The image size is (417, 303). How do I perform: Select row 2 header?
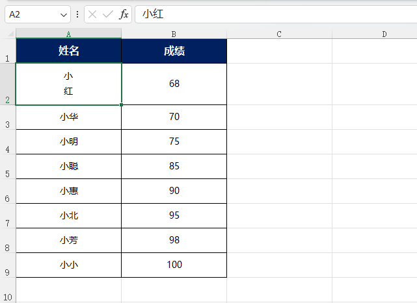coord(8,84)
